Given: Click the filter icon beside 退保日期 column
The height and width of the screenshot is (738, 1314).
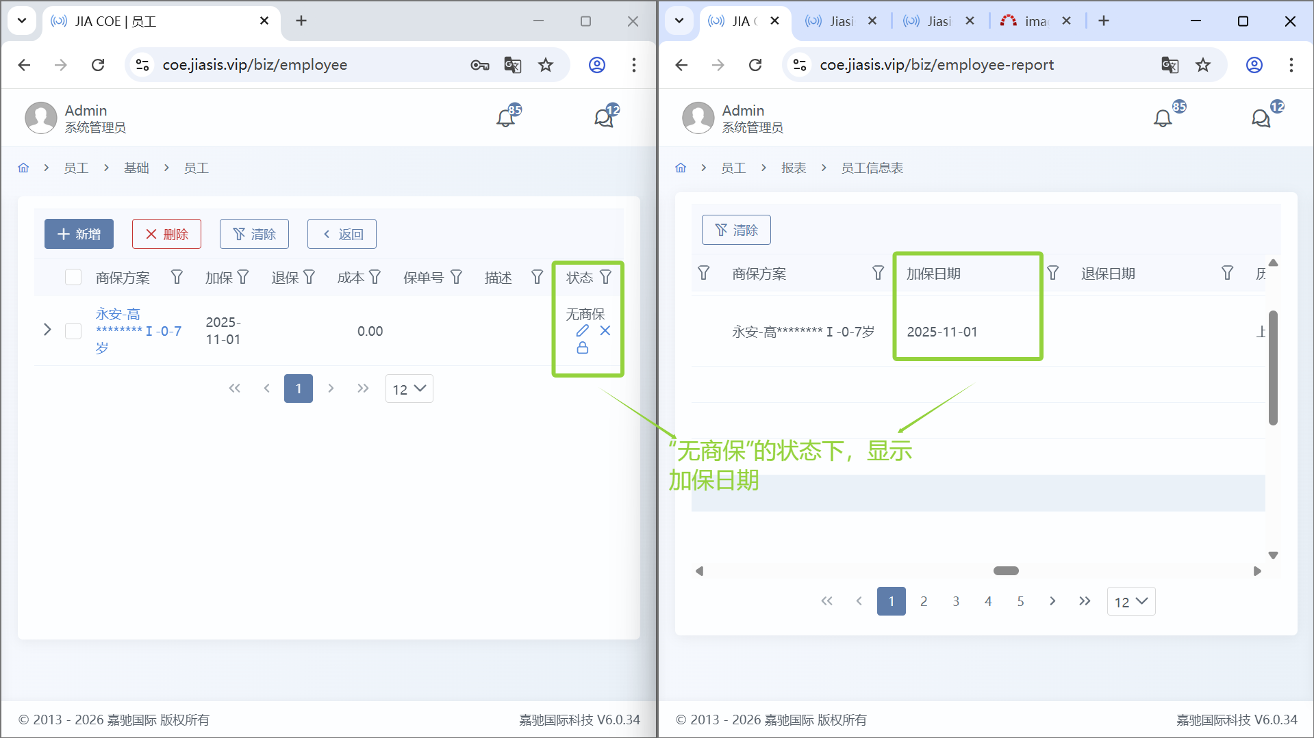Looking at the screenshot, I should pyautogui.click(x=1227, y=274).
